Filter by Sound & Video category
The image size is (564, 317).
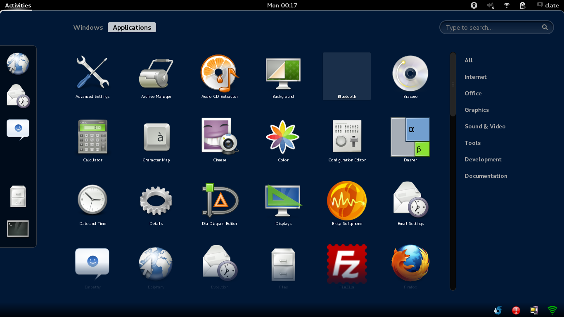[485, 126]
